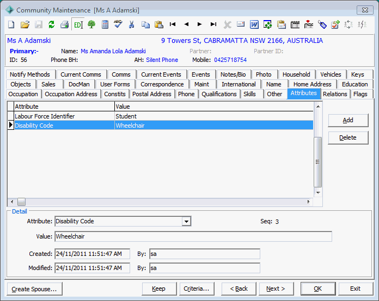
Task: Open the Flags tab
Action: click(x=360, y=94)
